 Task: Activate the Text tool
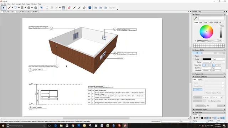47,8
